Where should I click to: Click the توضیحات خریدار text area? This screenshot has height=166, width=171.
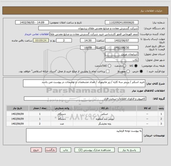(84, 135)
